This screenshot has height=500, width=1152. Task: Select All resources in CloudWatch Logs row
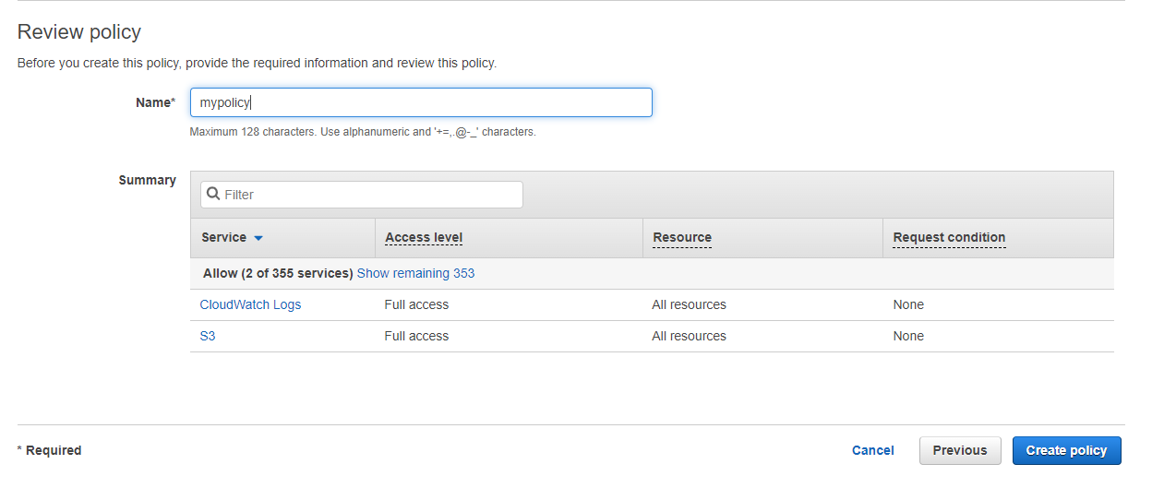tap(689, 304)
